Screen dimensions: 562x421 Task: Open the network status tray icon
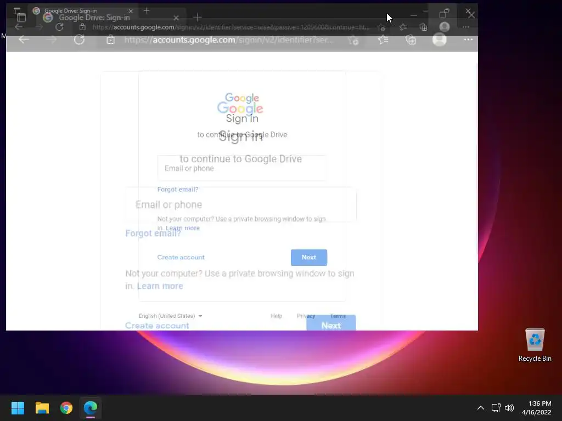(x=496, y=408)
